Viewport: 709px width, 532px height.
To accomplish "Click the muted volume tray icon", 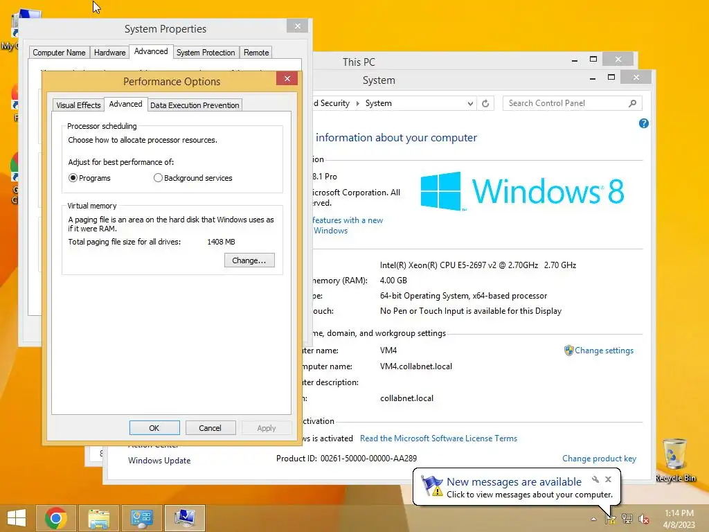I will coord(643,519).
